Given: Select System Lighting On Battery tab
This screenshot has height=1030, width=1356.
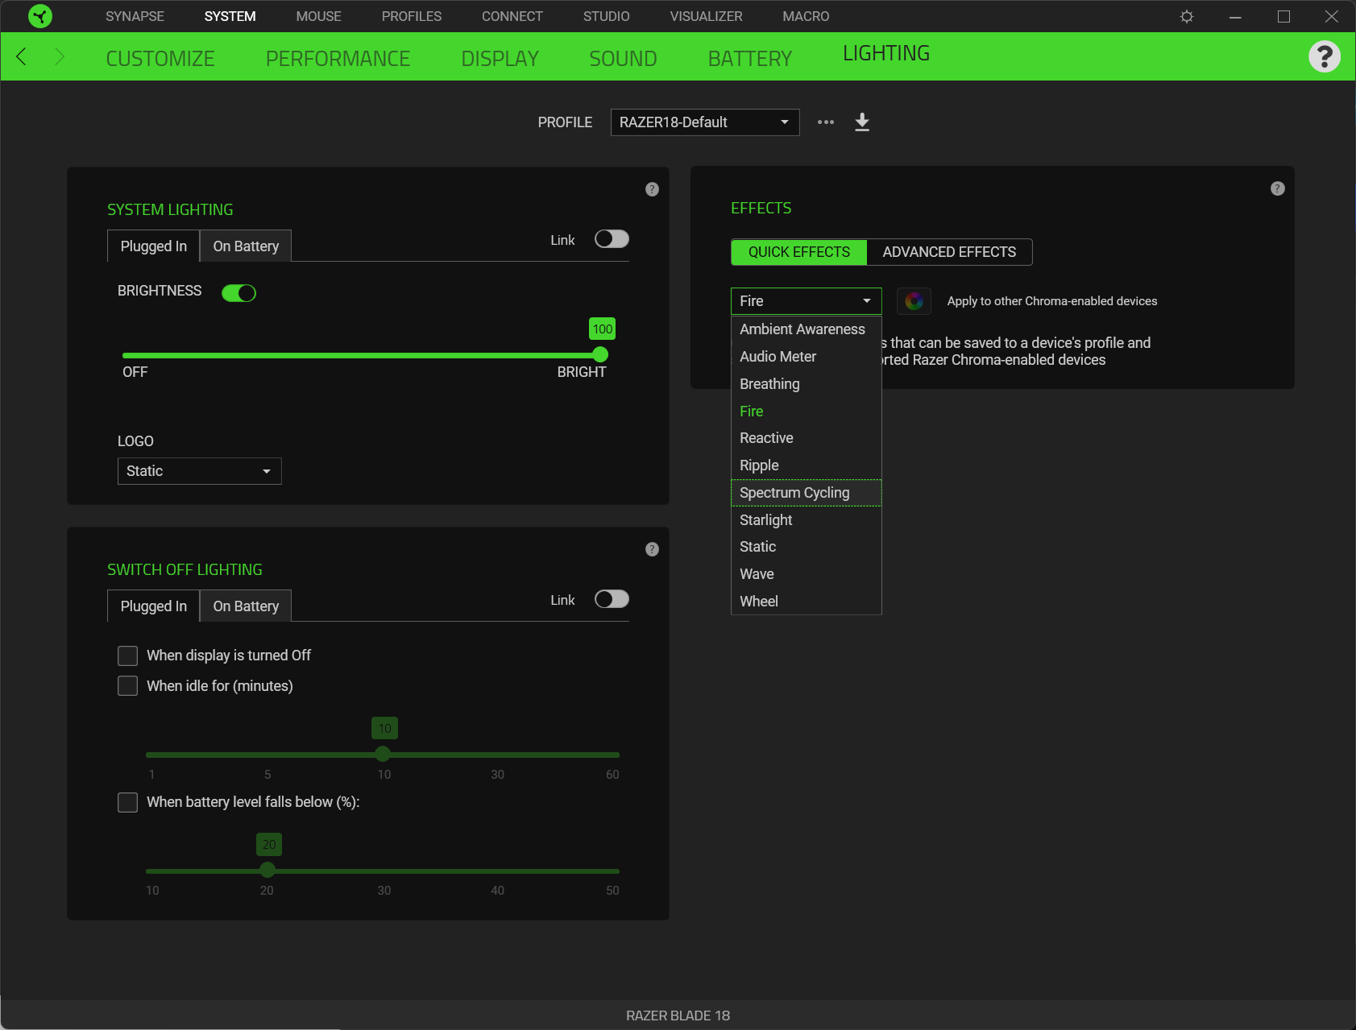Looking at the screenshot, I should 246,246.
